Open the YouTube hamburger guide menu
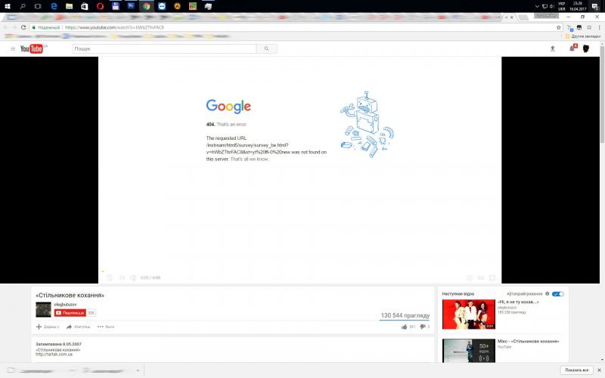The width and height of the screenshot is (605, 378). (x=13, y=48)
